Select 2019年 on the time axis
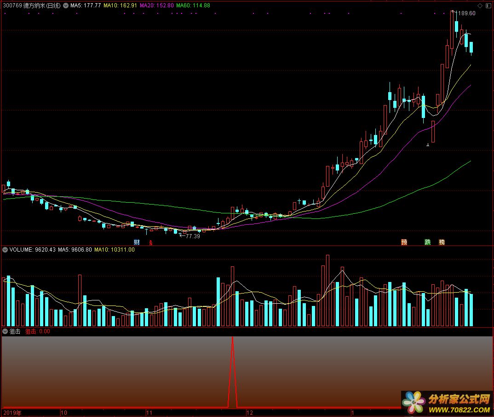This screenshot has height=417, width=494. point(12,413)
